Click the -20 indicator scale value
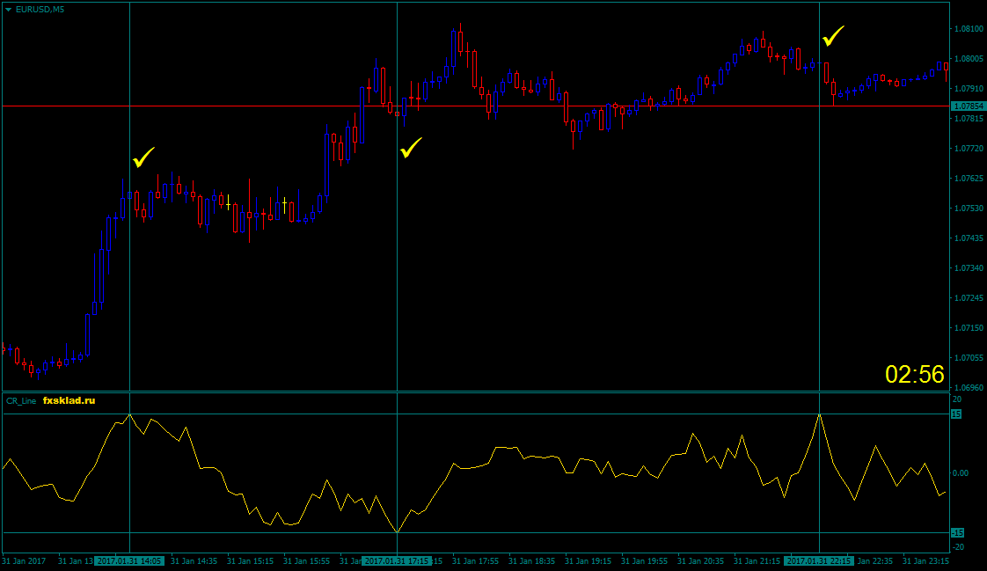987x571 pixels. click(957, 547)
